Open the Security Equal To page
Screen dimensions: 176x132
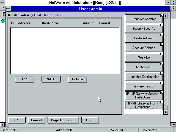[x=144, y=29]
